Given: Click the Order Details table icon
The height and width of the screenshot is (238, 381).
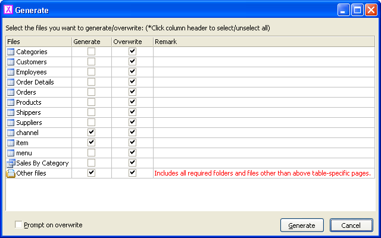Looking at the screenshot, I should (11, 82).
